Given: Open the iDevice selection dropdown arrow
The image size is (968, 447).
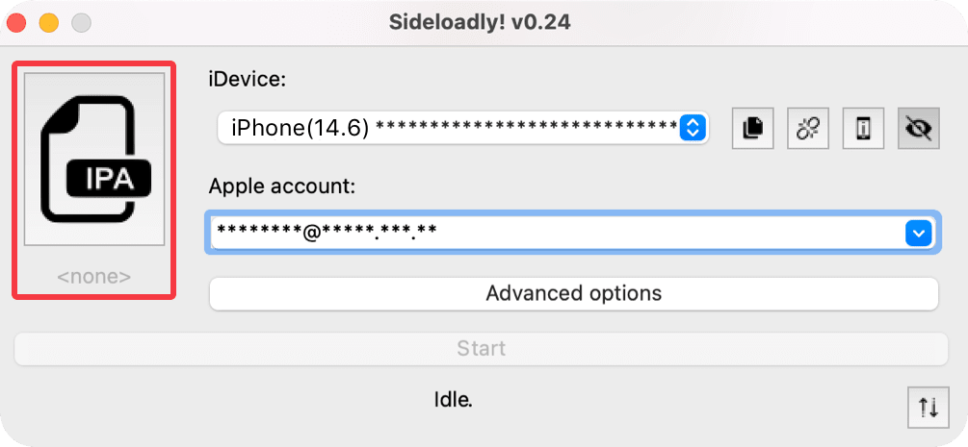Looking at the screenshot, I should (693, 127).
